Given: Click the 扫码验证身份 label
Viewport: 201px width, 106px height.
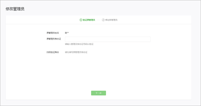Looking at the screenshot, I should [53, 52].
